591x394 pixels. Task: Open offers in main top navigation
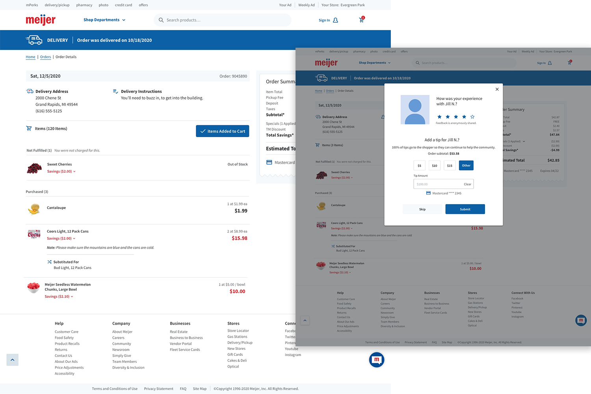click(x=143, y=5)
